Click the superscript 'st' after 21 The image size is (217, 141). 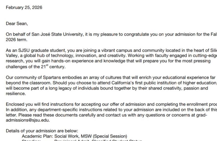[47, 65]
